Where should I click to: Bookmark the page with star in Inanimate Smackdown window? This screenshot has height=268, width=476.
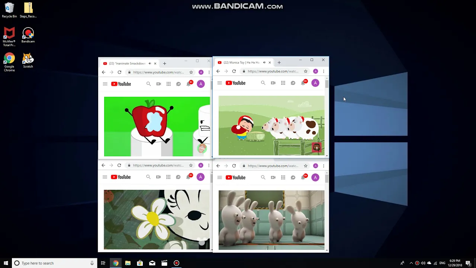coord(191,72)
